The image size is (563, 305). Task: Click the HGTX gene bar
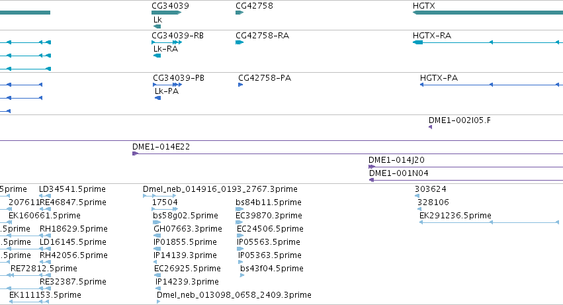click(x=488, y=13)
